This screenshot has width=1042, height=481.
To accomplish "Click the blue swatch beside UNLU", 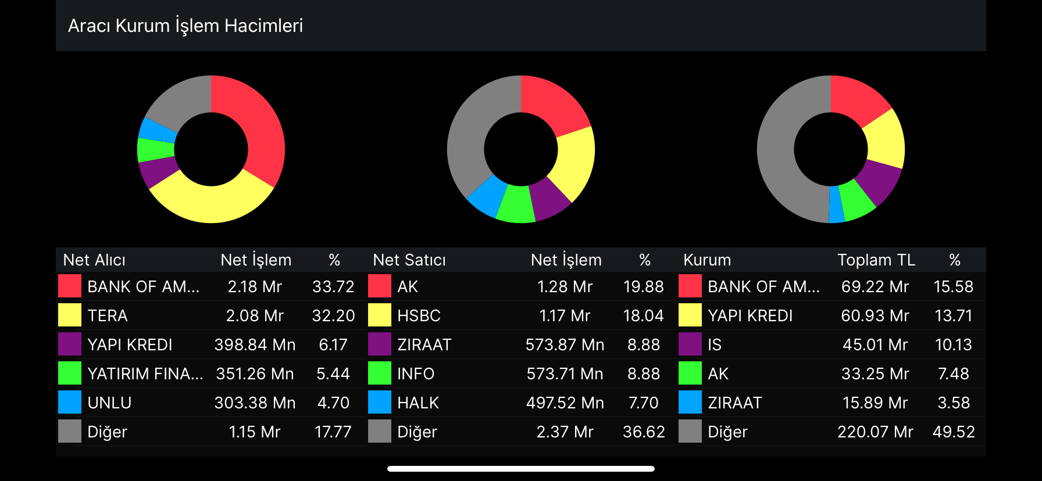I will click(x=70, y=403).
